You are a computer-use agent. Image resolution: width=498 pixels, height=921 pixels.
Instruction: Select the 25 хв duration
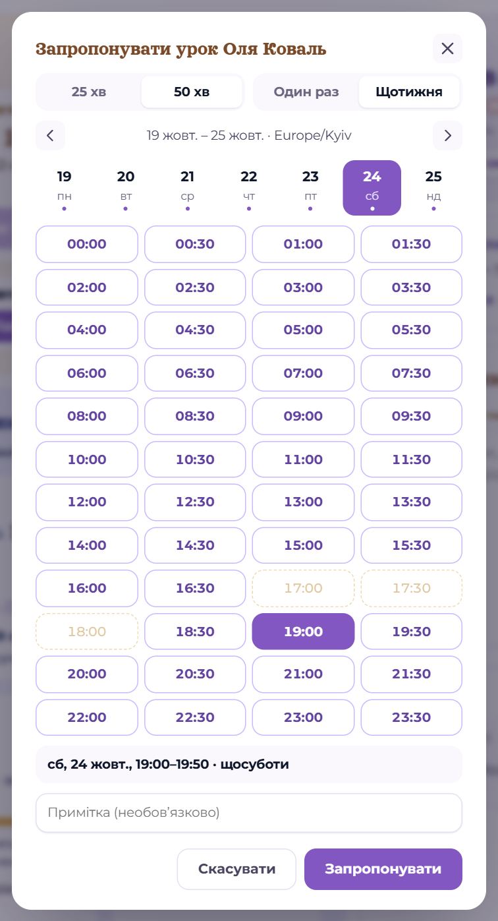[x=89, y=92]
